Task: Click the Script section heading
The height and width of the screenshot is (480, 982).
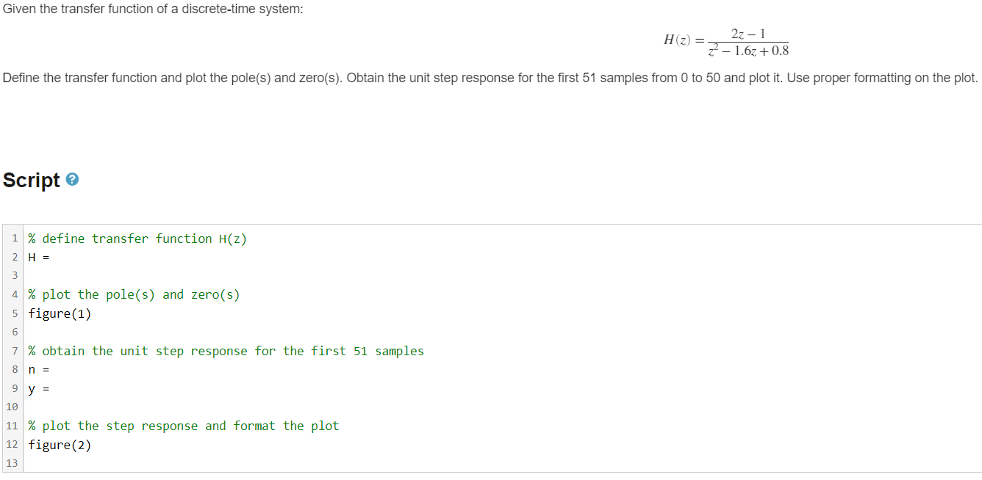Action: click(29, 180)
